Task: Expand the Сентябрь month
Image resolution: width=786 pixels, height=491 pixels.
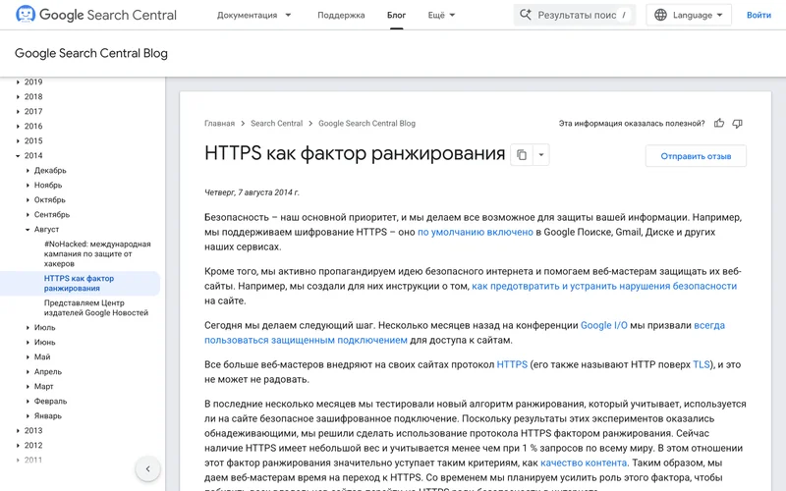Action: [28, 214]
